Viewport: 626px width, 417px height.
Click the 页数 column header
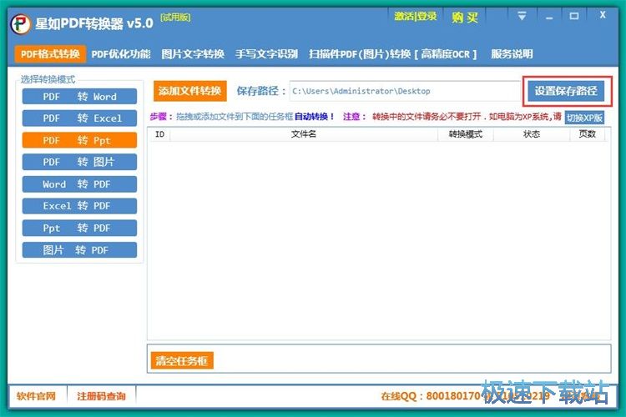[588, 134]
